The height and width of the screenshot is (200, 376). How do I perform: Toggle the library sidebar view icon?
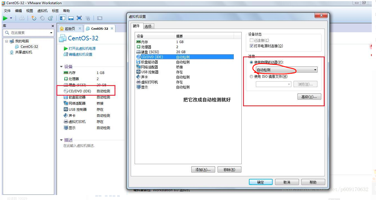pos(63,18)
